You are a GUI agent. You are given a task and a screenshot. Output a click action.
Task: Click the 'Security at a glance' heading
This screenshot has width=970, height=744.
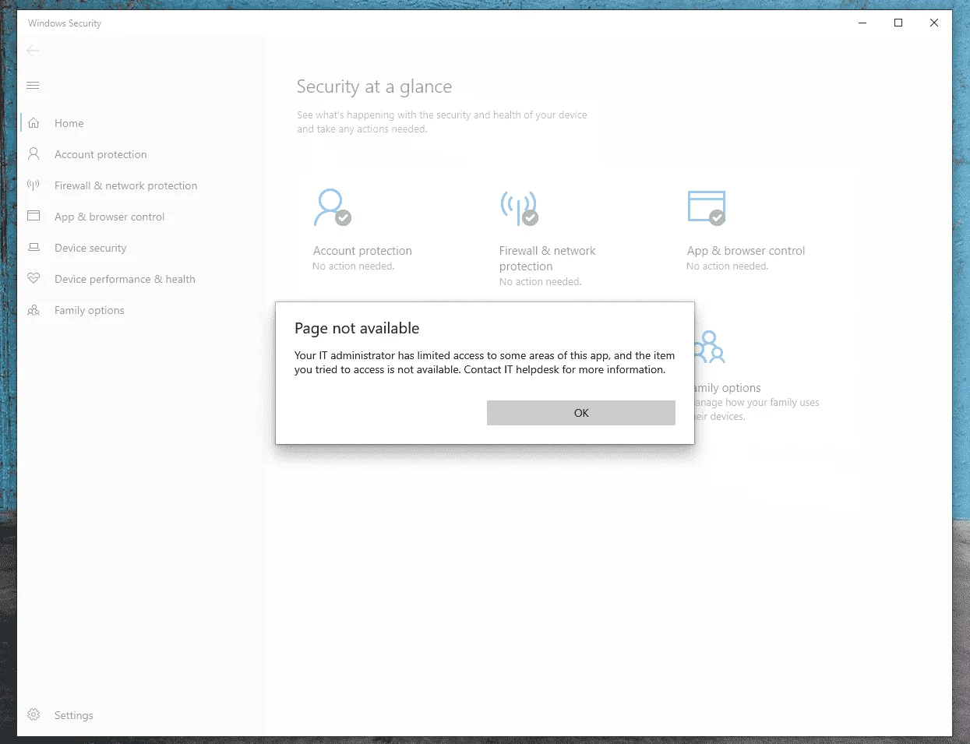(x=374, y=86)
